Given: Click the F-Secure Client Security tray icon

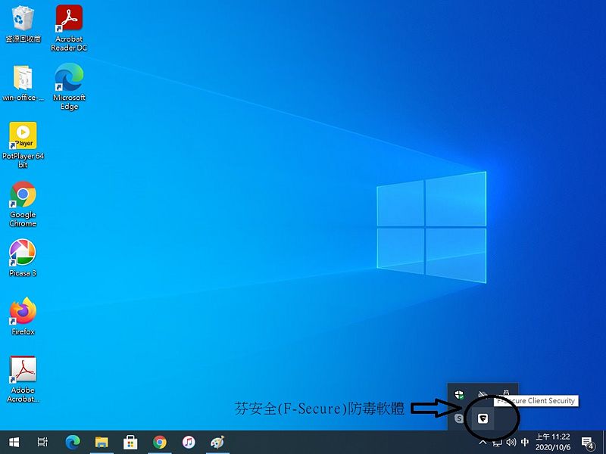Looking at the screenshot, I should coord(483,418).
